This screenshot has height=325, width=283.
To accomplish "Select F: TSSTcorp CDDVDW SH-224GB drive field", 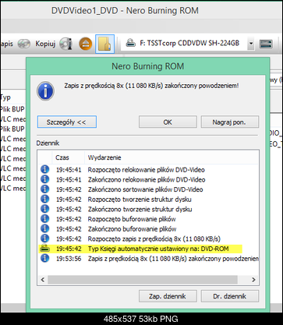I will (x=187, y=44).
